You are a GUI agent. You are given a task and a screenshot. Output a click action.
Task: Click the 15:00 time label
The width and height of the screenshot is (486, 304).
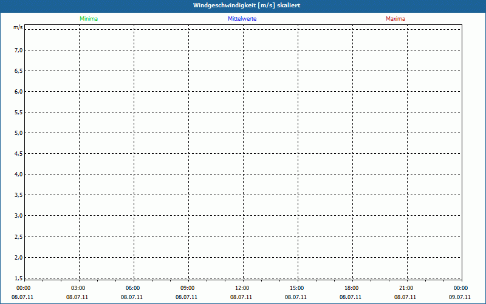[x=296, y=288]
